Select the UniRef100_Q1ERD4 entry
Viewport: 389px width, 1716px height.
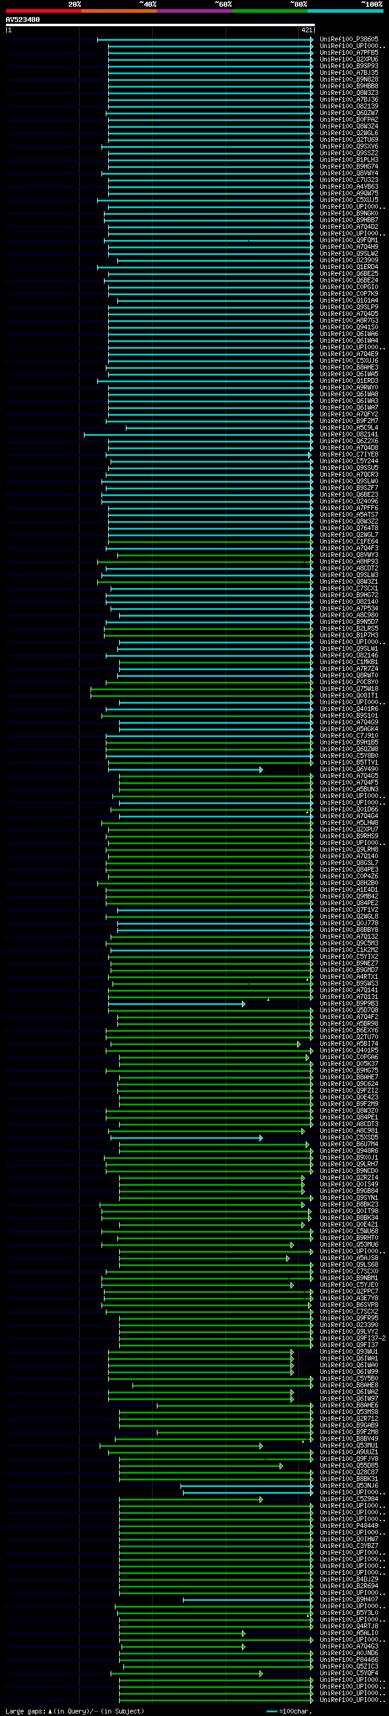349,267
